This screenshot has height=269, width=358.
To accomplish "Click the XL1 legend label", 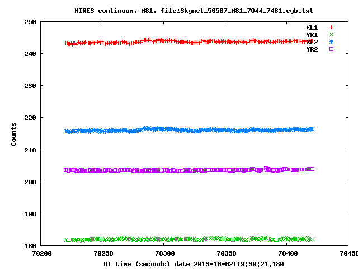I will click(312, 27).
